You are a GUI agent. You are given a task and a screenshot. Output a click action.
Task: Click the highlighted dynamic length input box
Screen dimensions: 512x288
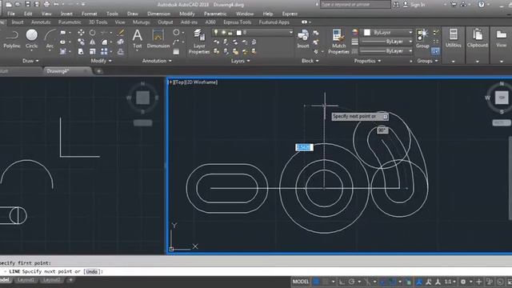click(x=304, y=147)
